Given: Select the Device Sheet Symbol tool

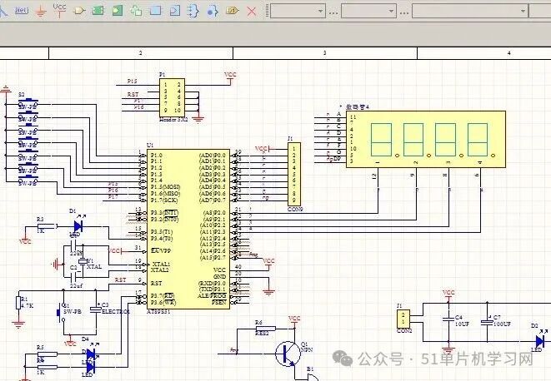Looking at the screenshot, I should 136,11.
